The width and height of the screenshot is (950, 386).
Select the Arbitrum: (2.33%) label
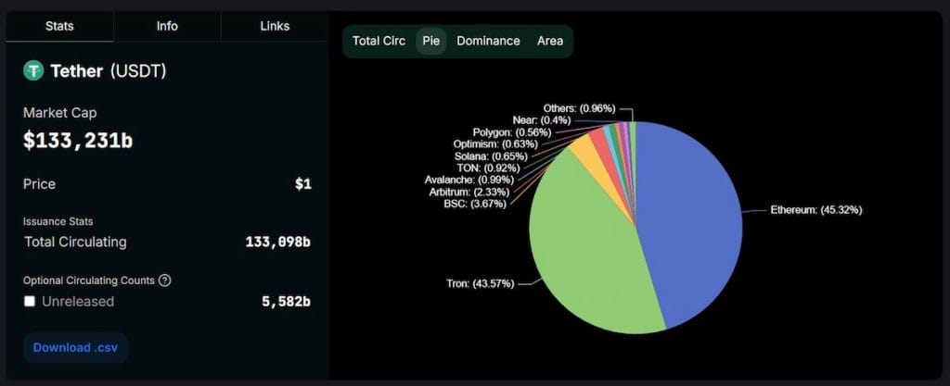pyautogui.click(x=468, y=192)
